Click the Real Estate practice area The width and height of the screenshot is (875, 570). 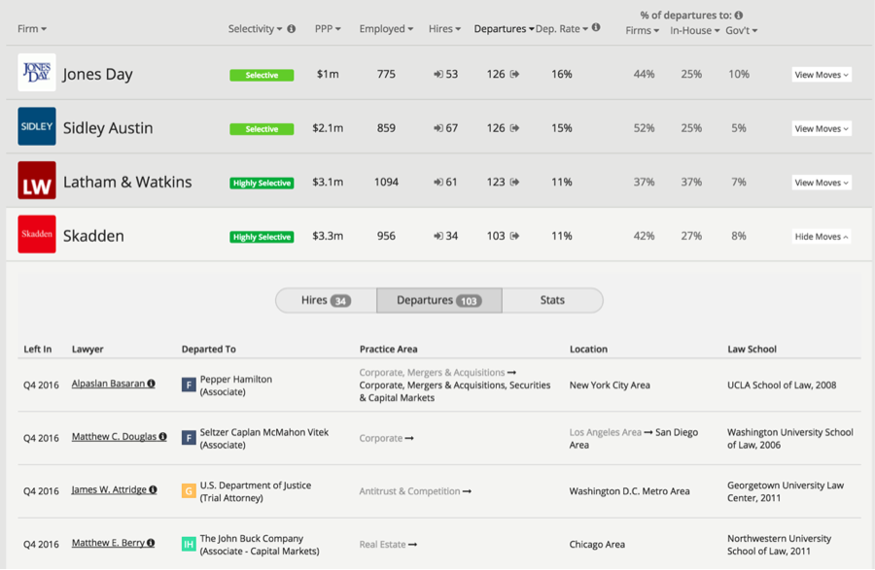pos(382,545)
